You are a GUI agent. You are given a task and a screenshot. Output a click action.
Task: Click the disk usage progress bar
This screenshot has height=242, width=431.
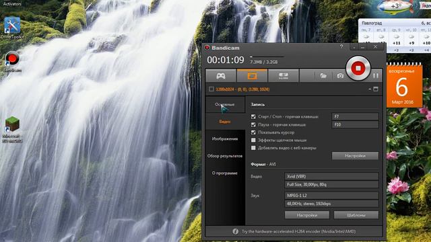pos(267,56)
